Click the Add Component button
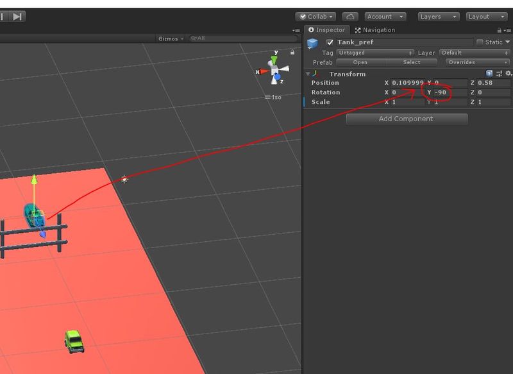This screenshot has width=513, height=374. [x=407, y=119]
